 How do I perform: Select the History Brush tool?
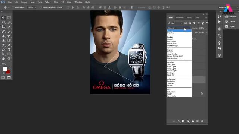tap(9, 36)
